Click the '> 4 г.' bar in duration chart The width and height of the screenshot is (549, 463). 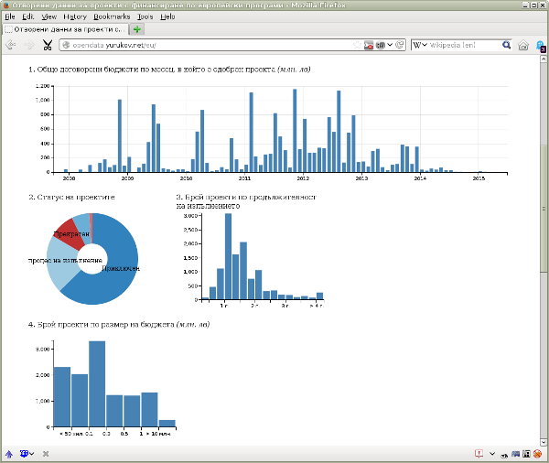[319, 296]
